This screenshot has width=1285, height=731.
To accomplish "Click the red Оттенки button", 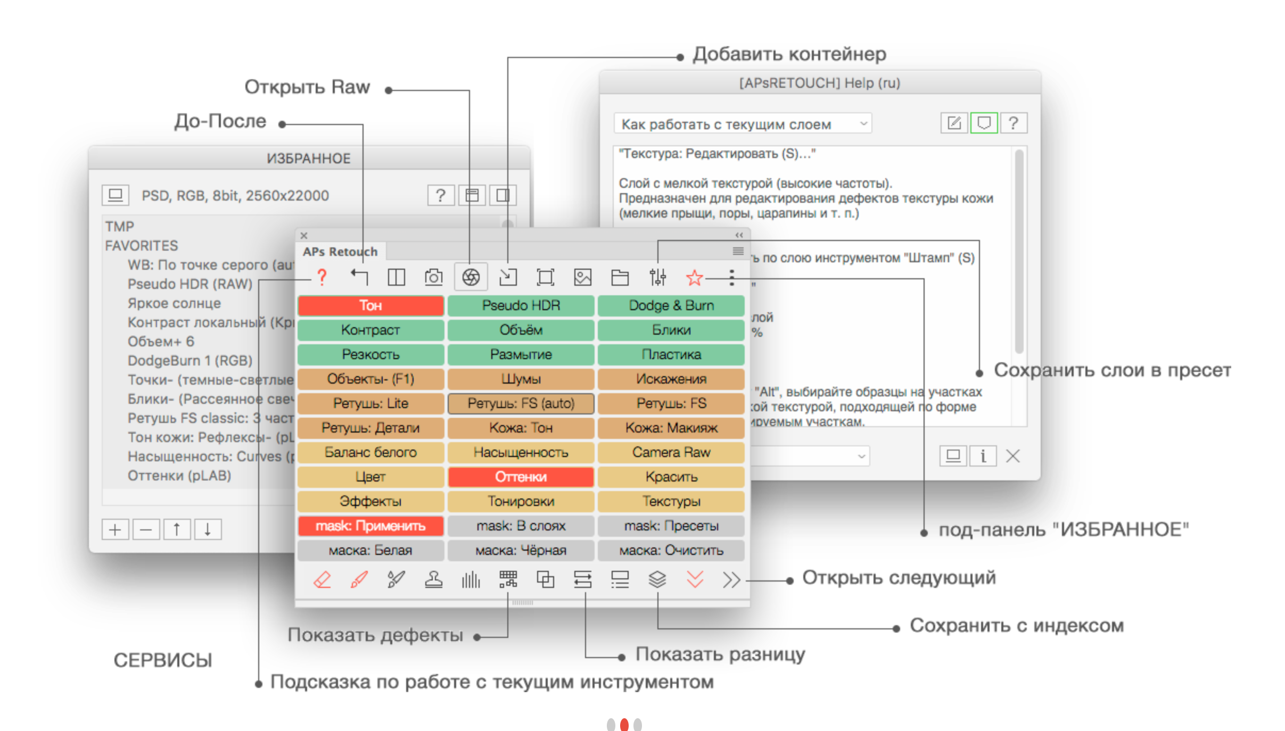I will pos(521,477).
